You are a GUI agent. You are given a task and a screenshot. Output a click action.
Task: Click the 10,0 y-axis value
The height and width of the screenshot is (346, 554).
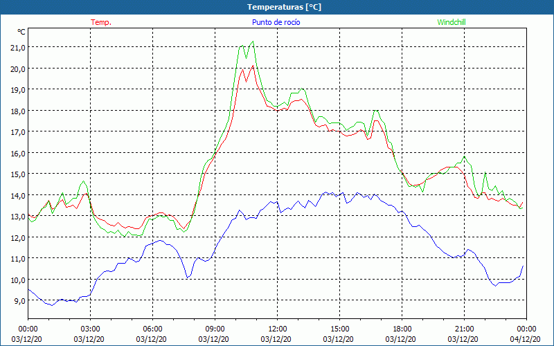18,280
